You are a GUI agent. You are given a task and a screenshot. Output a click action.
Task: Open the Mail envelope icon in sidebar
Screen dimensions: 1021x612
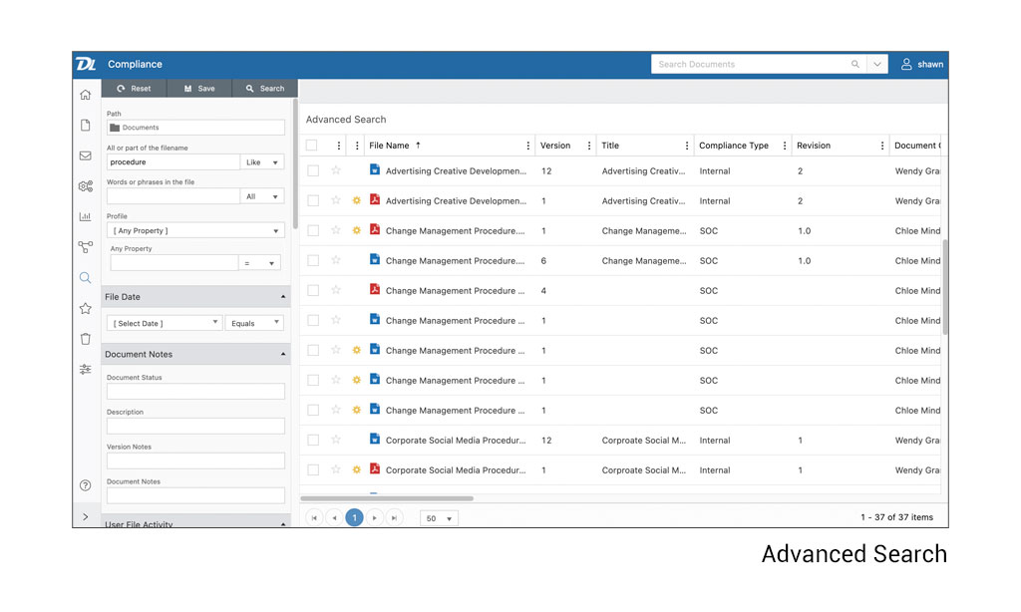pos(86,155)
